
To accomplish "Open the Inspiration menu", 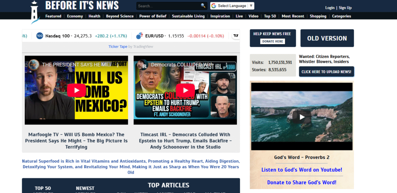I will pyautogui.click(x=220, y=16).
